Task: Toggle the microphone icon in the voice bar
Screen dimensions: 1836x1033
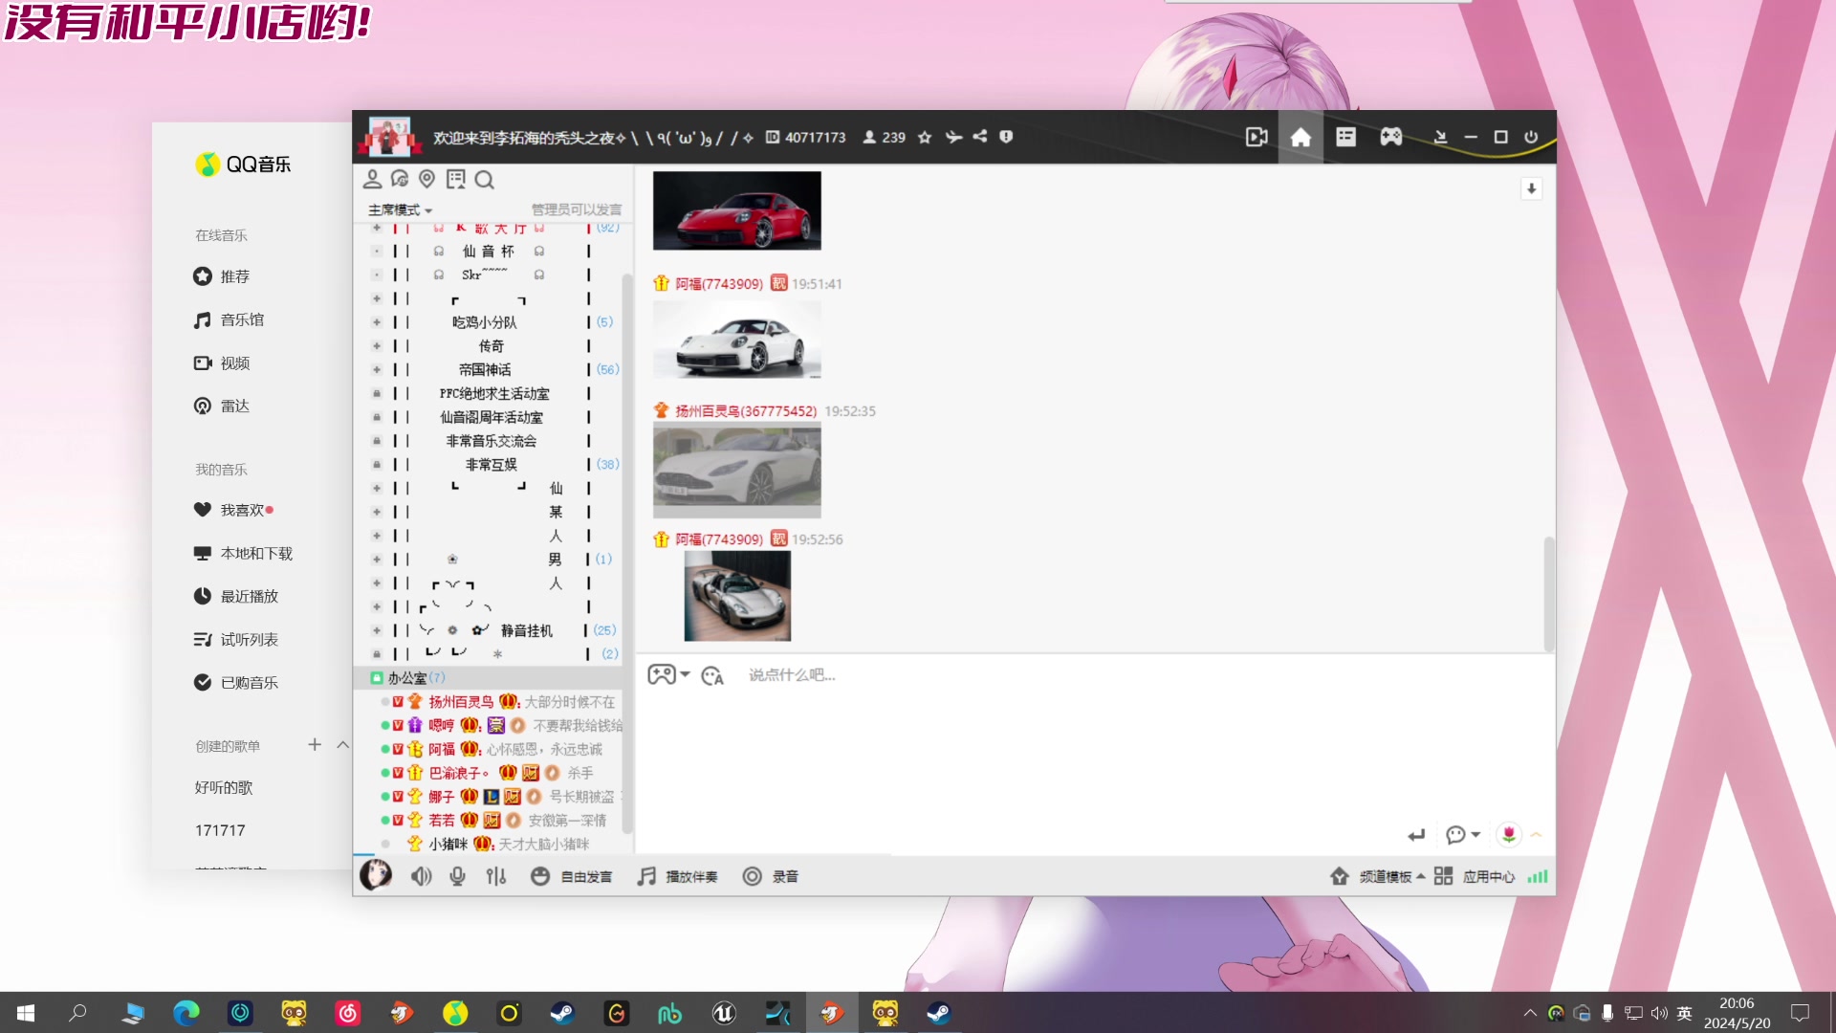Action: tap(458, 876)
